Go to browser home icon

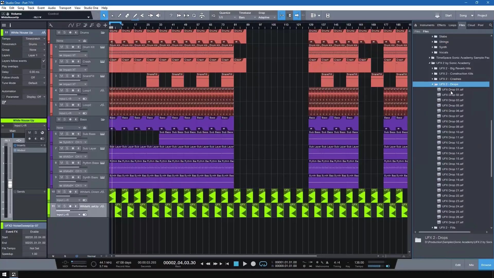[416, 25]
